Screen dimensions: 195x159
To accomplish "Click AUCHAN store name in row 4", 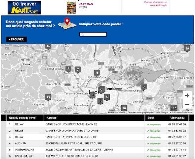I will pyautogui.click(x=20, y=143).
